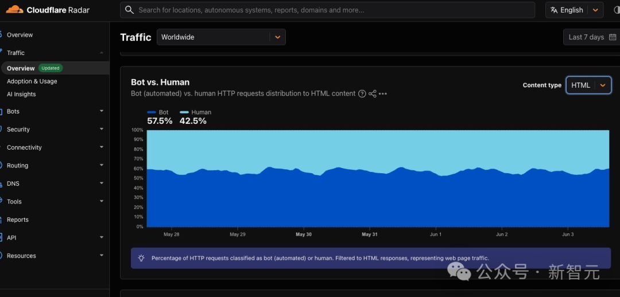Share the Bot vs. Human chart
The height and width of the screenshot is (297, 620).
[x=373, y=93]
